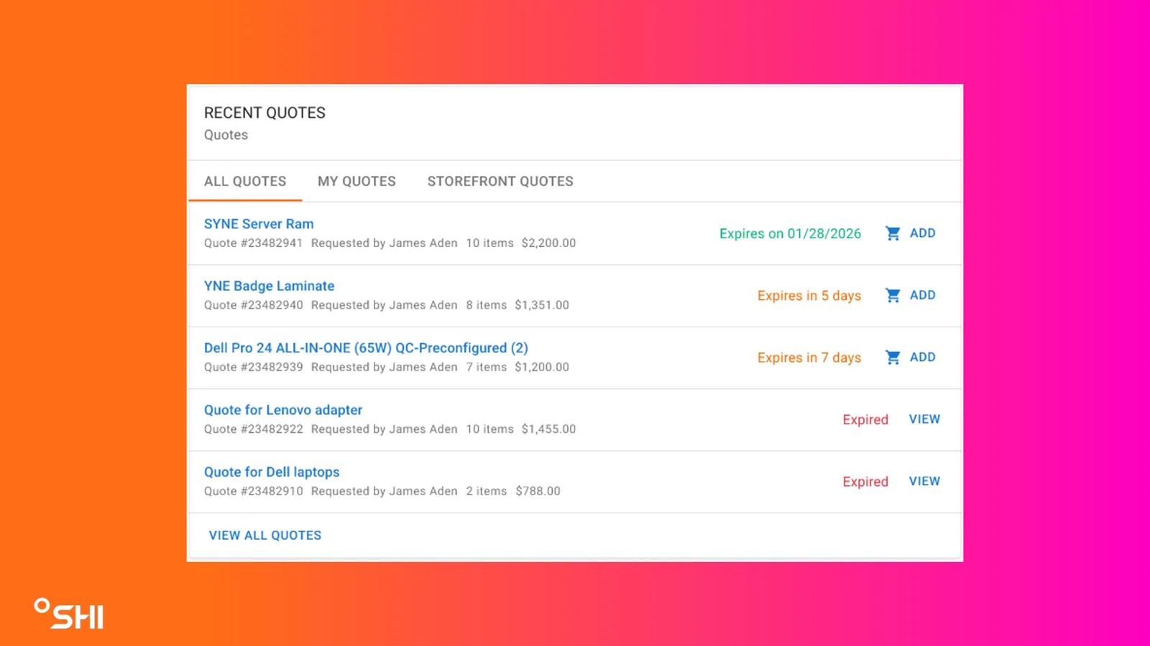Click 'Quote #23482910' text
The image size is (1150, 646).
[x=253, y=491]
